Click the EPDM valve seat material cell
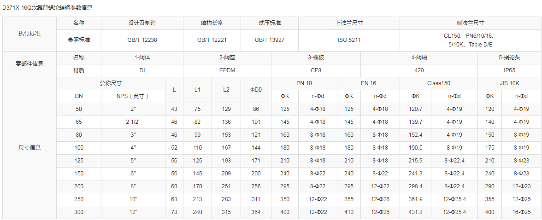This screenshot has height=220, width=542. pos(227,70)
